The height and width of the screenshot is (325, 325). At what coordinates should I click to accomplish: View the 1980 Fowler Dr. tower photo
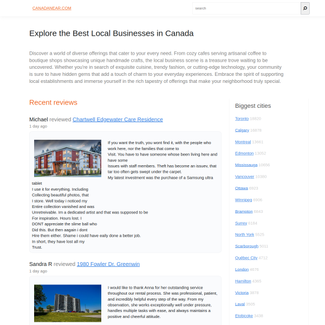click(68, 303)
